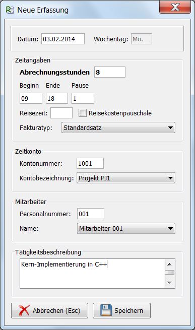The width and height of the screenshot is (195, 330).
Task: Cancel with the Abbrechen (Esc) button
Action: coord(49,311)
